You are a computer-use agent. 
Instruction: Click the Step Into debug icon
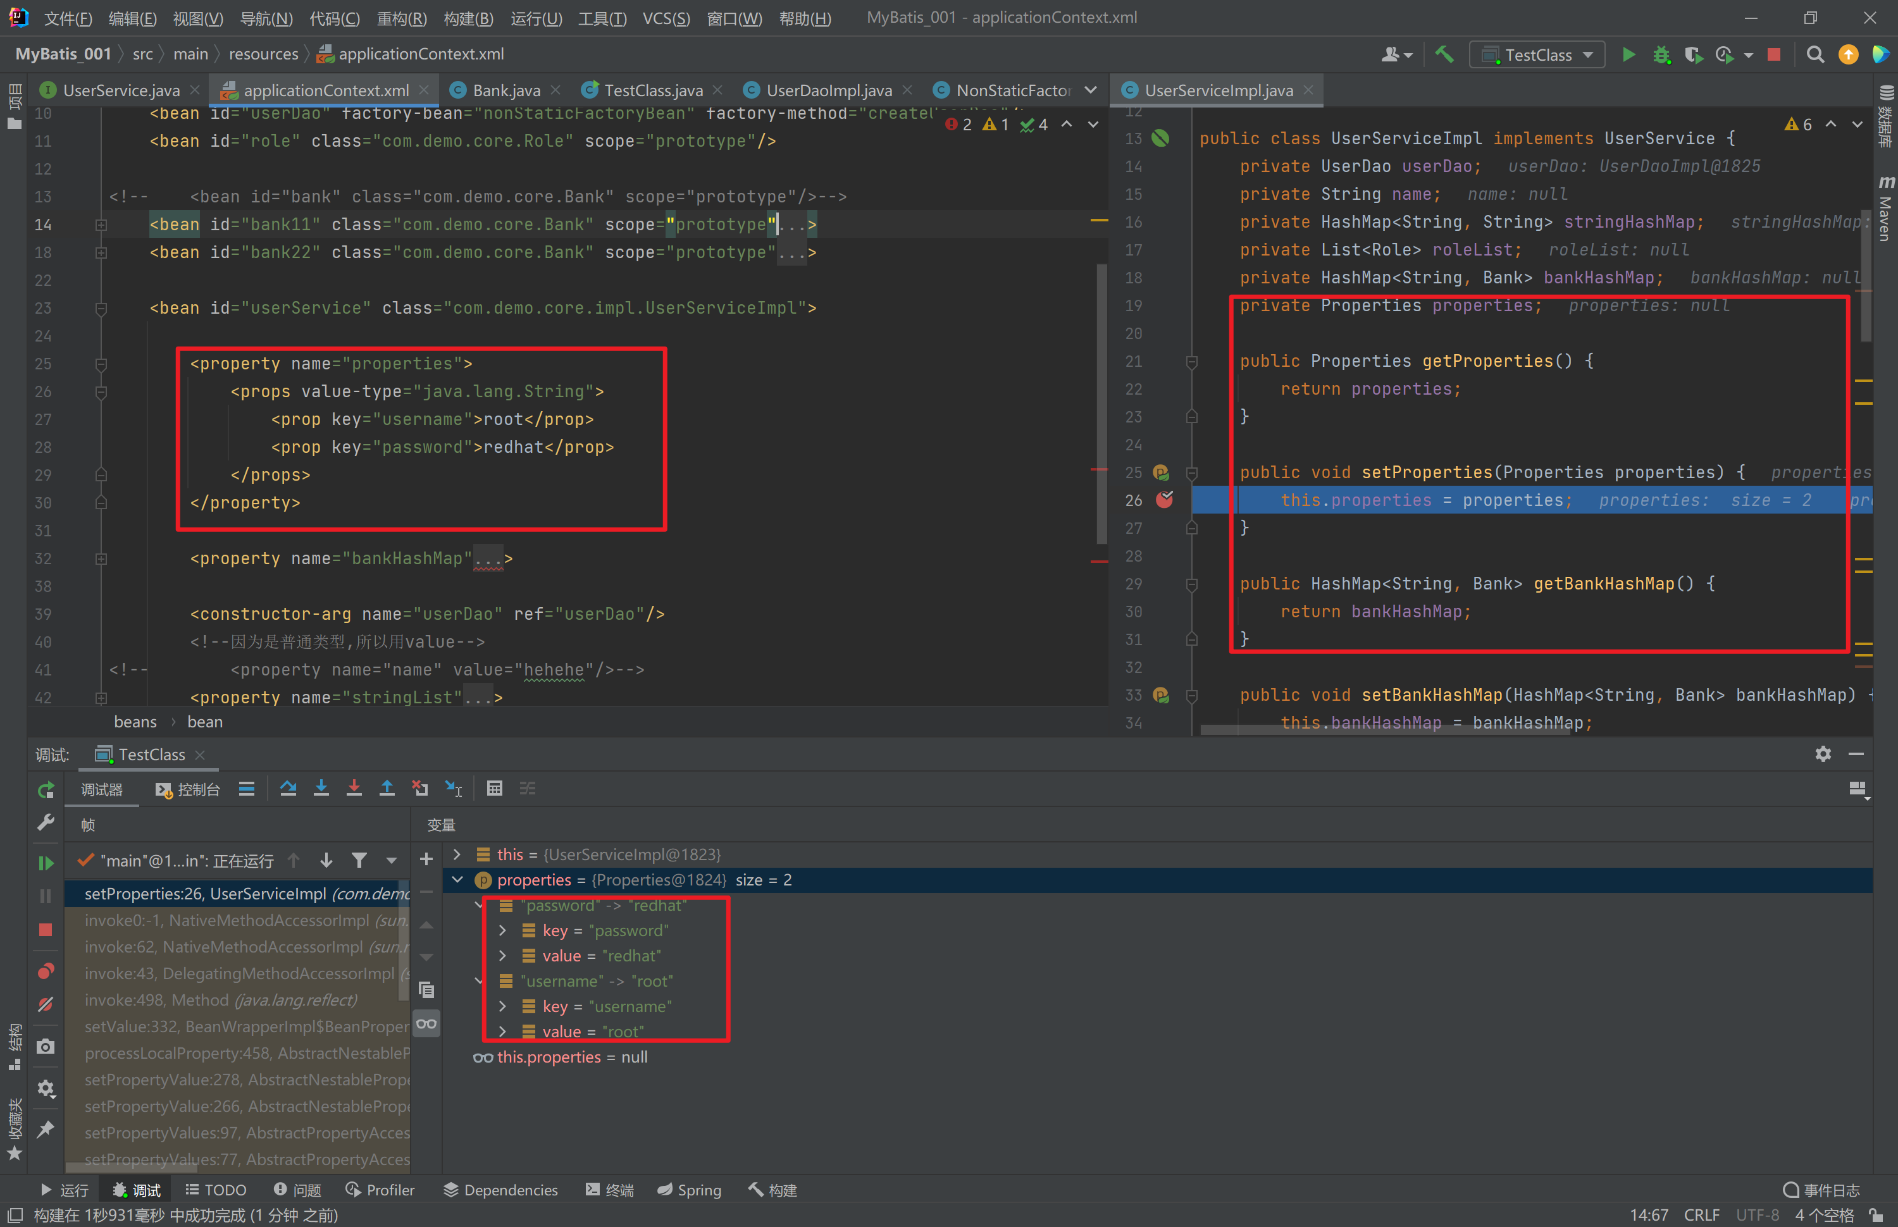click(x=321, y=789)
